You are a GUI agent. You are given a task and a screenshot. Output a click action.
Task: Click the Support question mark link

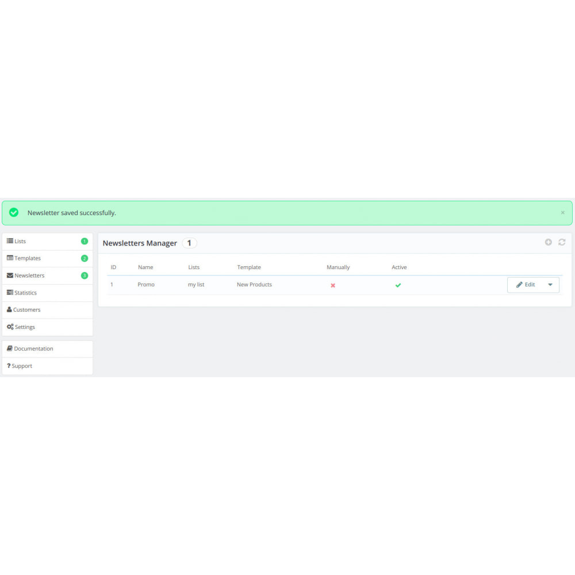pyautogui.click(x=22, y=366)
